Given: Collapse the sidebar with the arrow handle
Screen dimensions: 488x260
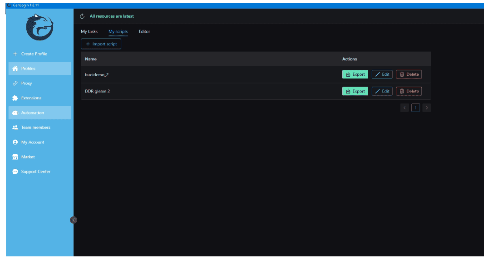Looking at the screenshot, I should (x=74, y=220).
